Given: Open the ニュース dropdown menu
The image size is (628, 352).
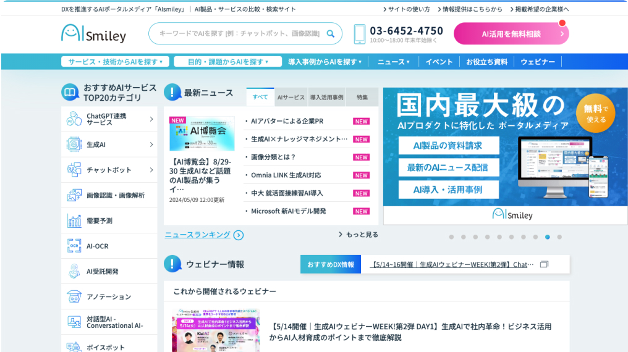Looking at the screenshot, I should [393, 62].
